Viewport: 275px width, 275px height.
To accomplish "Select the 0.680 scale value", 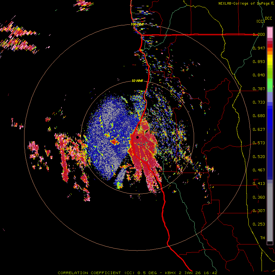I will click(x=259, y=116).
